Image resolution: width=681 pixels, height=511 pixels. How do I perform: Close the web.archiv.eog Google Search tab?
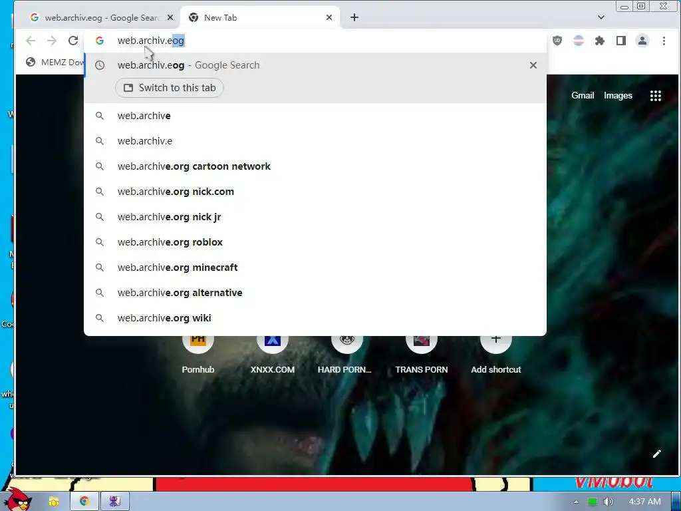coord(170,17)
